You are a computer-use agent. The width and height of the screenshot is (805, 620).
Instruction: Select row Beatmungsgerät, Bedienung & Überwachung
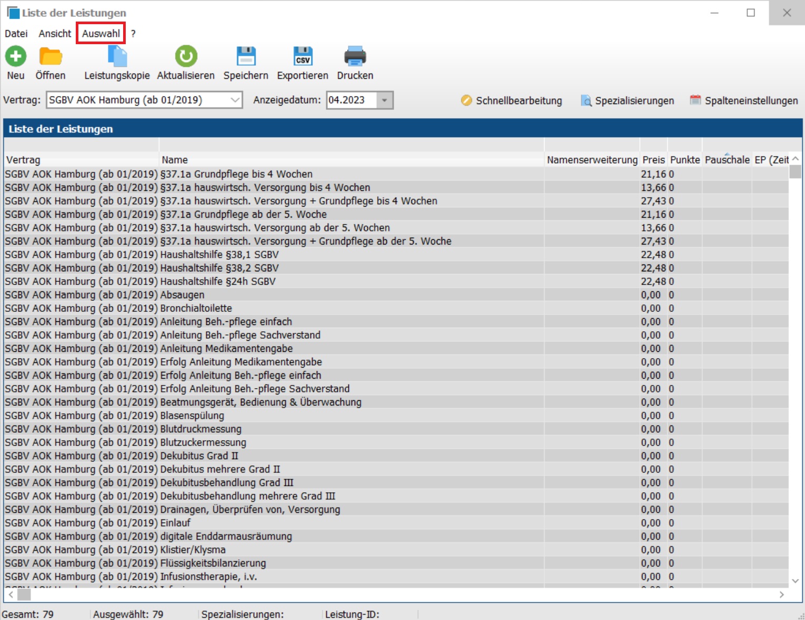396,402
